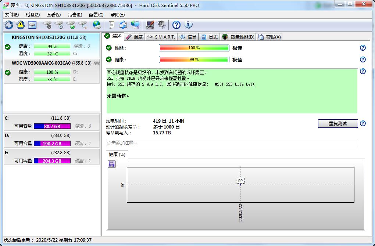
Task: Open the hardware detection toolbar icon
Action: [32, 25]
